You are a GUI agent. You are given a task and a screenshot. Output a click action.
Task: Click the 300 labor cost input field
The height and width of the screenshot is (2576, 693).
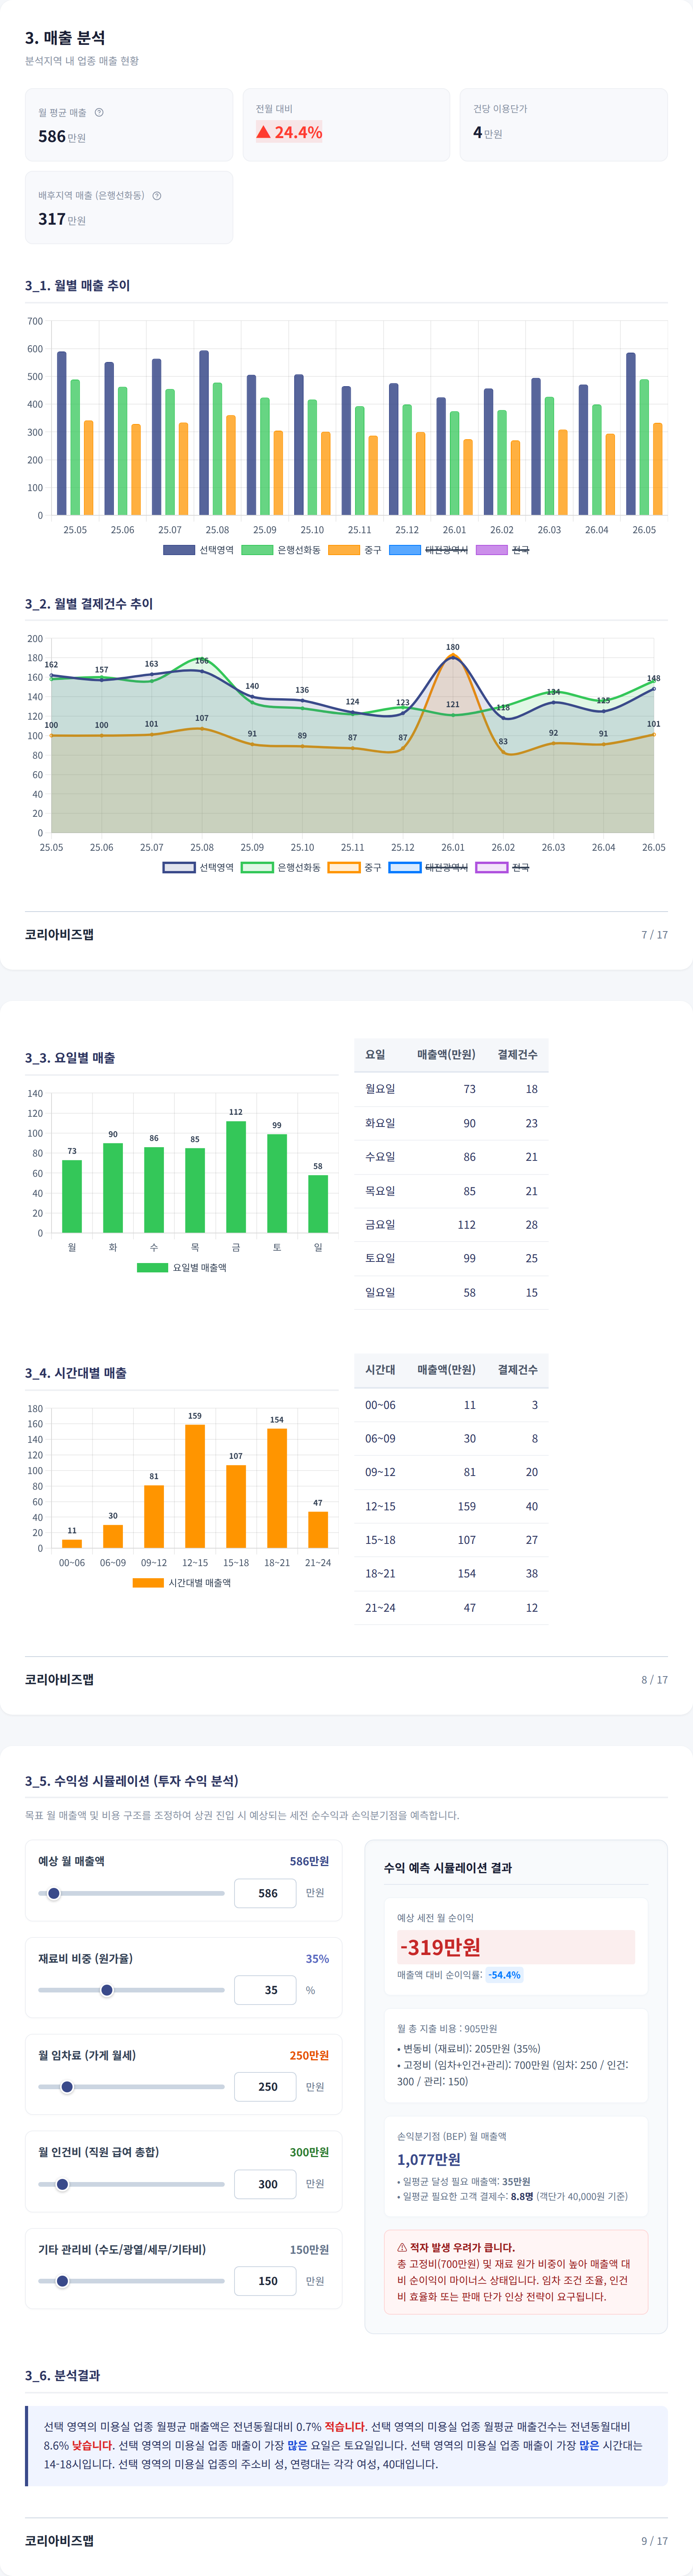pyautogui.click(x=265, y=2184)
